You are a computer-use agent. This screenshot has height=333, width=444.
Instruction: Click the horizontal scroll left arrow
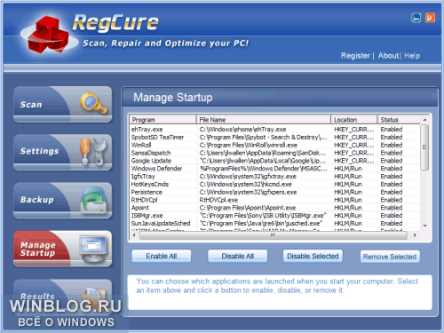(x=134, y=235)
